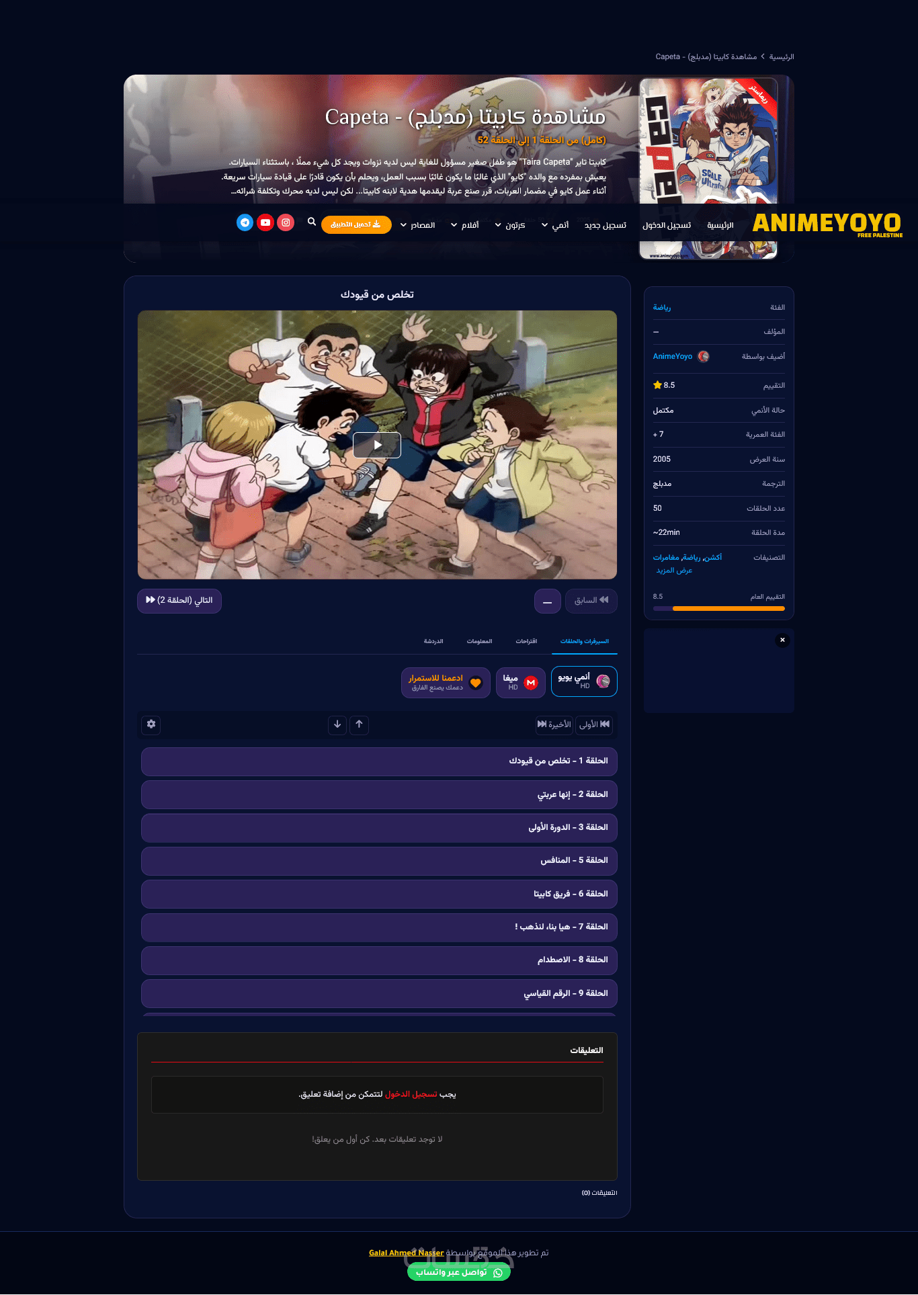Open the YouTube channel icon

[x=265, y=222]
